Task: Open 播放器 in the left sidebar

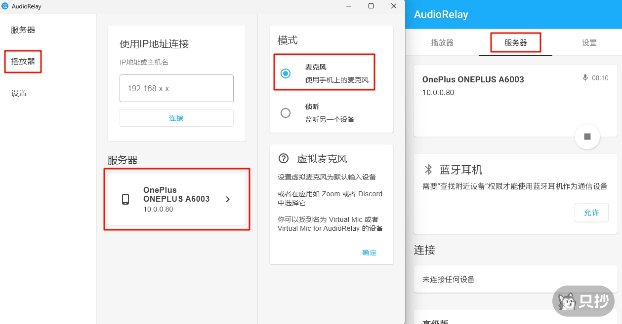Action: [x=23, y=62]
